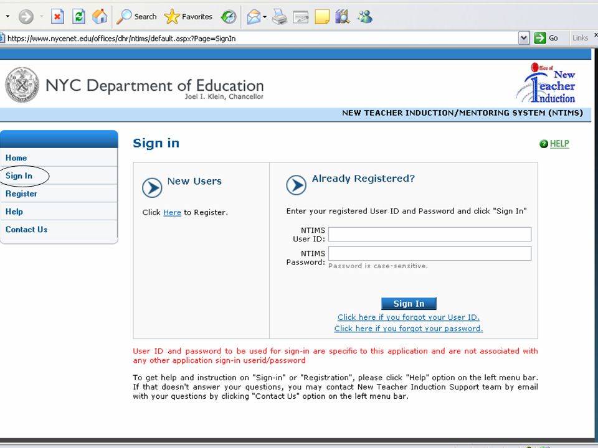598x448 pixels.
Task: Expand the address bar dropdown arrow
Action: 524,38
